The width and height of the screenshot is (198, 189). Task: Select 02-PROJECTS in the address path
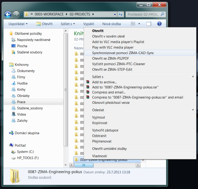[x=80, y=14]
